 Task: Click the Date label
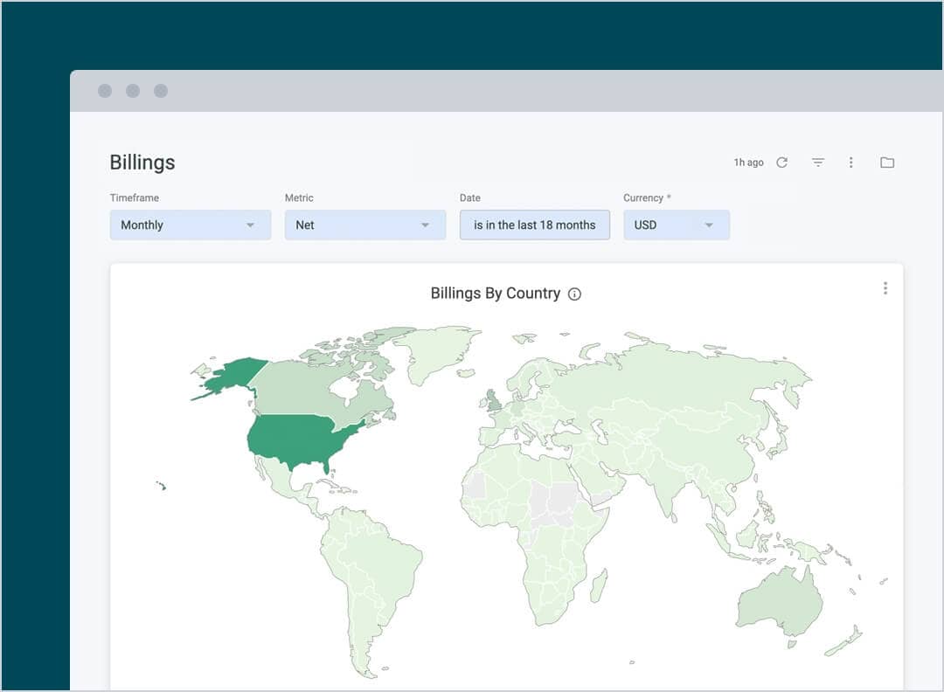(x=470, y=198)
